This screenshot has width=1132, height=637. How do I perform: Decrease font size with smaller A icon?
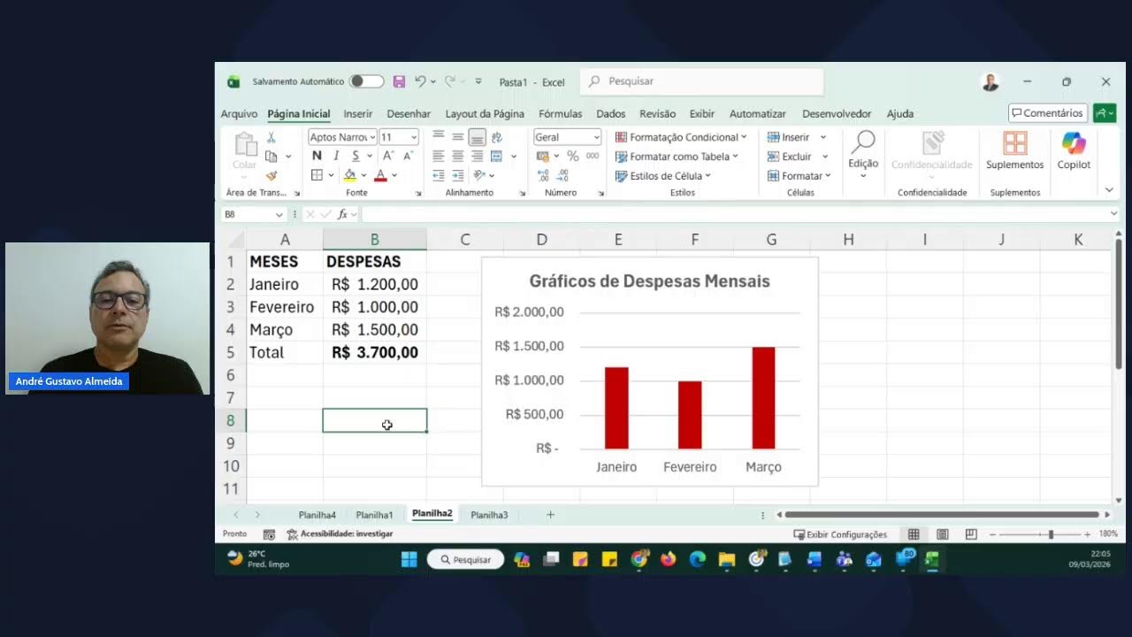pos(408,156)
